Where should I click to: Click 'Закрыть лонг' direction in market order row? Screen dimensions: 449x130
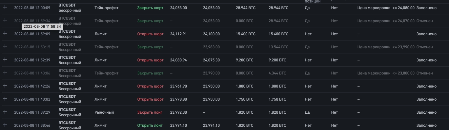coord(150,112)
